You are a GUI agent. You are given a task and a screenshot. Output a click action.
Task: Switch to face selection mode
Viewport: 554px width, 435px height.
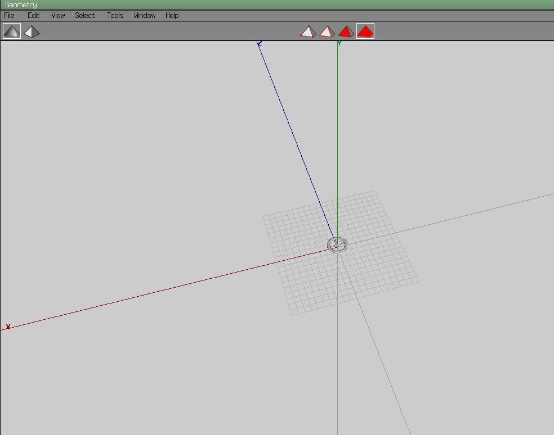(346, 31)
